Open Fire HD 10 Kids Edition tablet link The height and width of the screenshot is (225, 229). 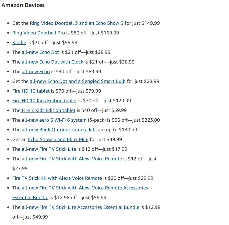45,101
